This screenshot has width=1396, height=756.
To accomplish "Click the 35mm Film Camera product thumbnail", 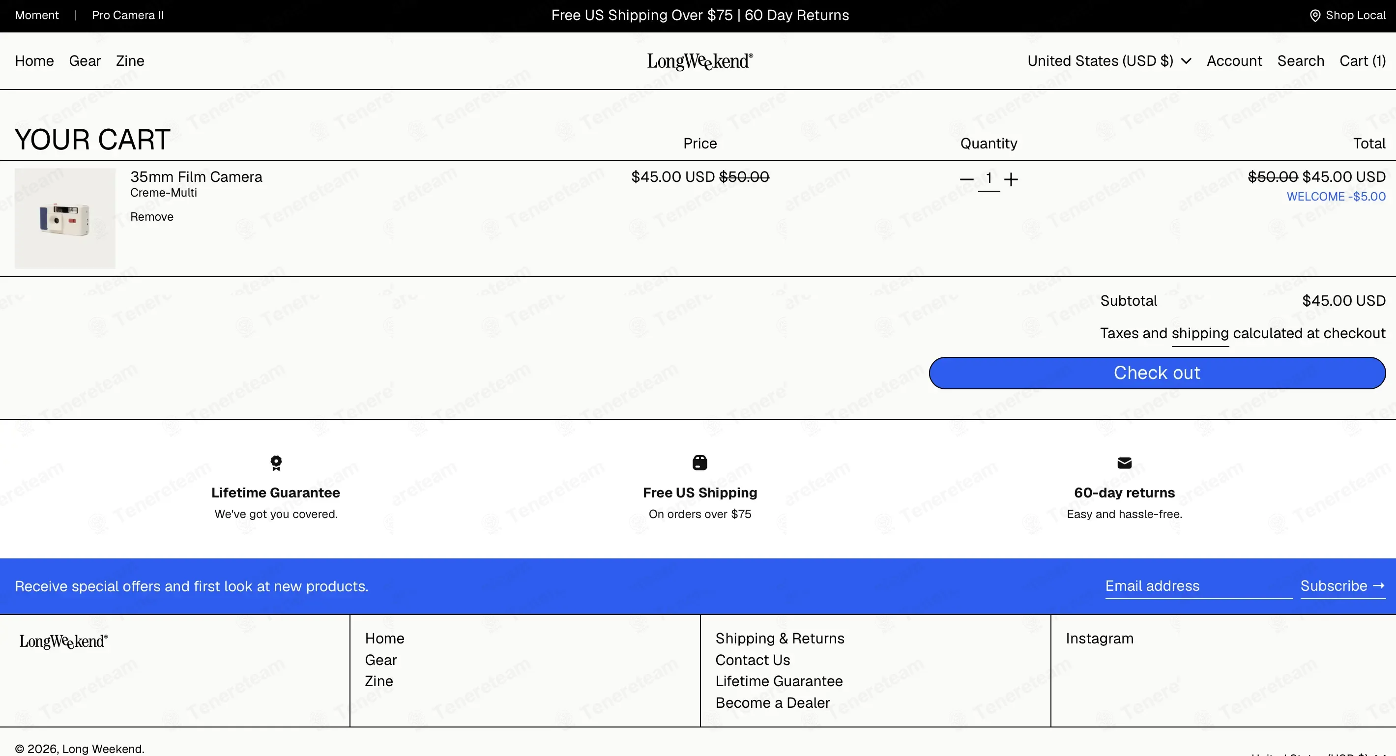I will coord(65,218).
